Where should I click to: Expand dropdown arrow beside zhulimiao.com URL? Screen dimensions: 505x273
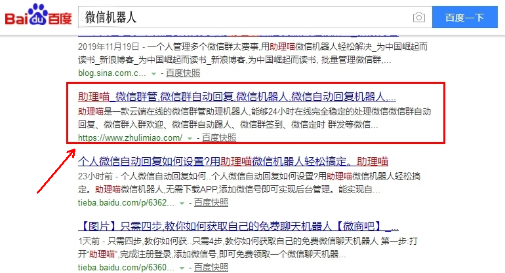coord(190,139)
